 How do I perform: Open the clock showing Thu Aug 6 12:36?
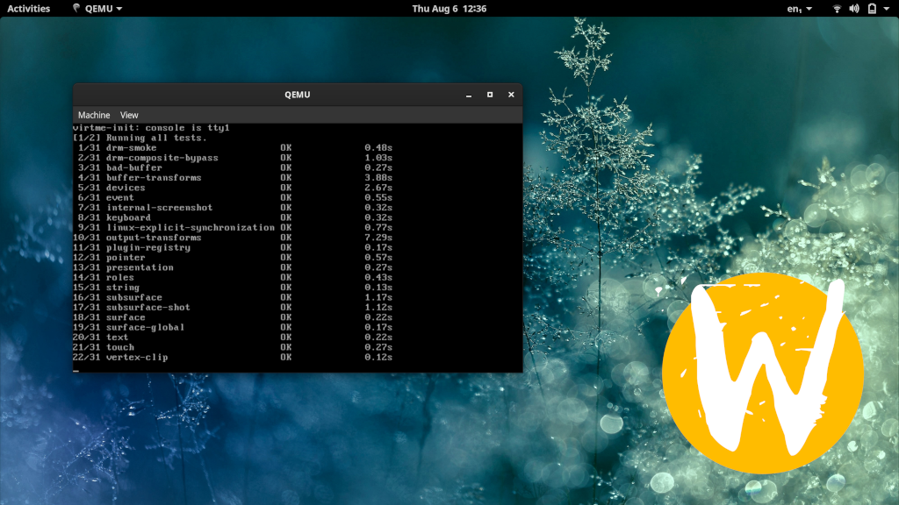pos(449,9)
